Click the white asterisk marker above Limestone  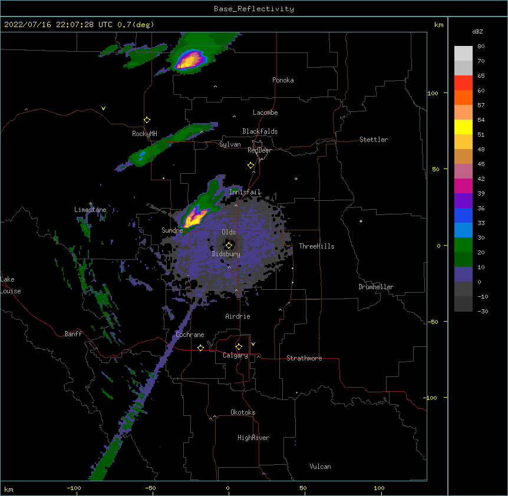(x=91, y=204)
